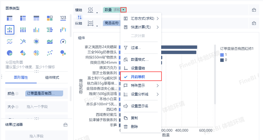Image resolution: width=263 pixels, height=140 pixels.
Task: Open the small arrow beside the 纵轴 icon
Action: click(x=97, y=26)
